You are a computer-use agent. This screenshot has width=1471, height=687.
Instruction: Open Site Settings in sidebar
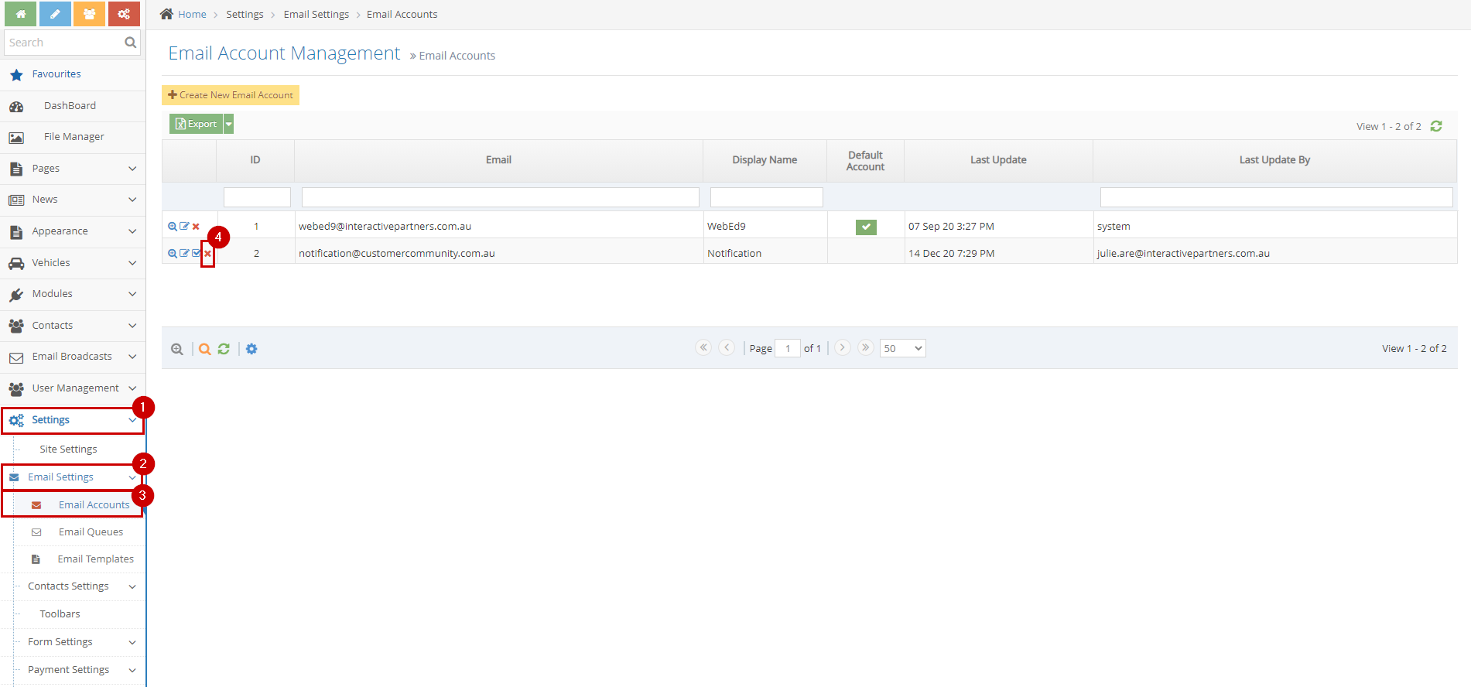tap(68, 449)
